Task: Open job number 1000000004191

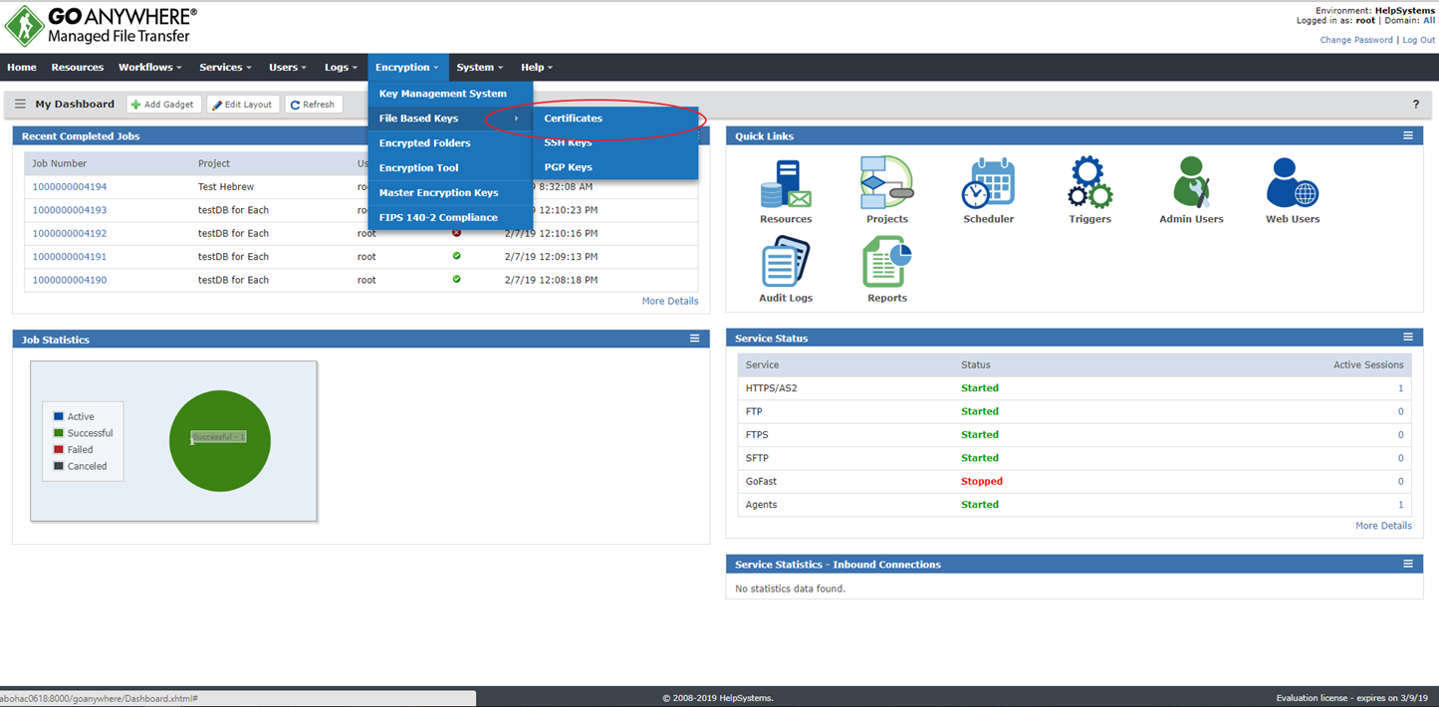Action: [70, 257]
